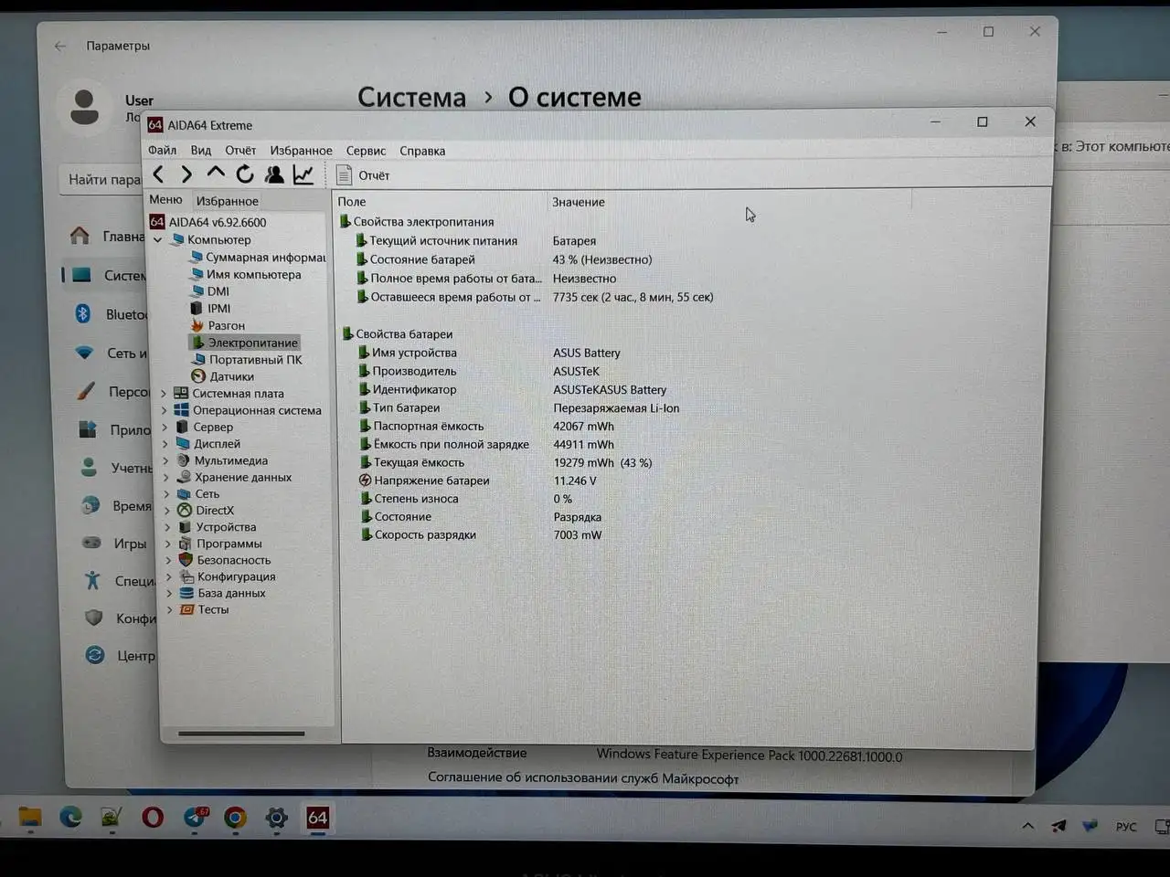
Task: Open File Explorer from the taskbar
Action: point(30,817)
